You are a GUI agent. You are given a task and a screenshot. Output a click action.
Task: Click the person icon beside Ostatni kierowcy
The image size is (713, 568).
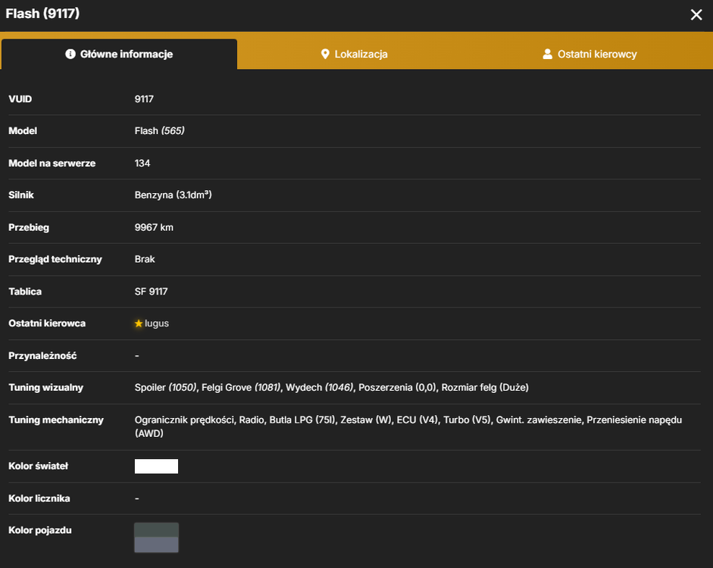click(548, 54)
